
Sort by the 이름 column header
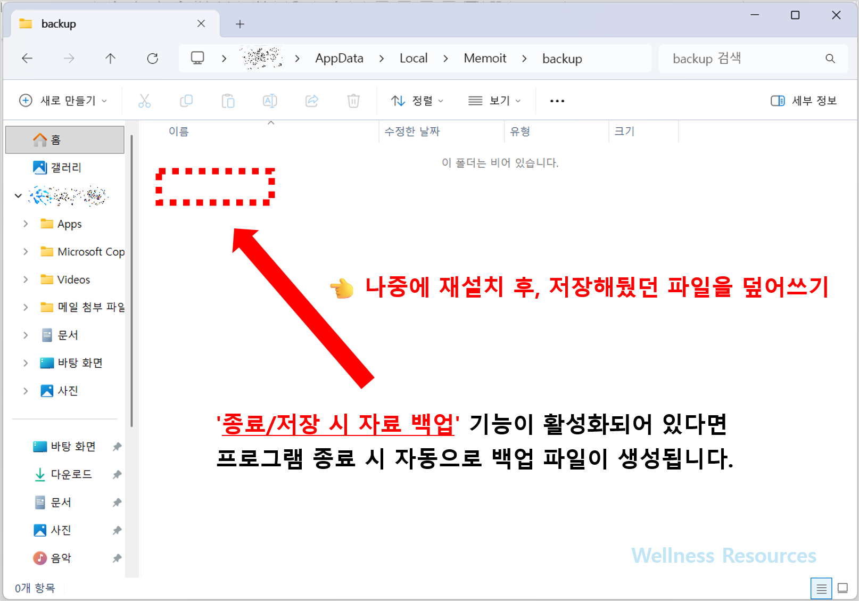click(179, 131)
